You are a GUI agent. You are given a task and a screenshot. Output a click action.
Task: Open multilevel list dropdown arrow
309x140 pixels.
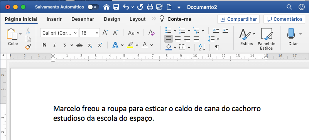click(x=203, y=30)
